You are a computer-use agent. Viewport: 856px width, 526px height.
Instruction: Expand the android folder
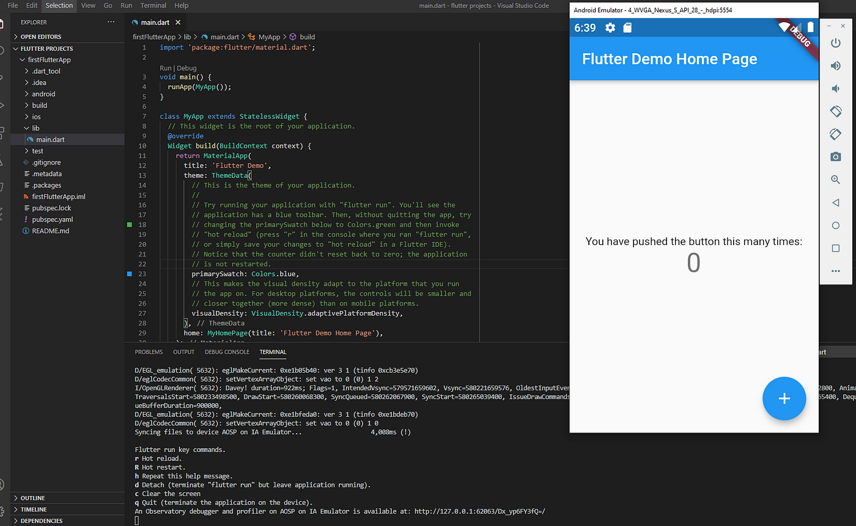(x=67, y=94)
